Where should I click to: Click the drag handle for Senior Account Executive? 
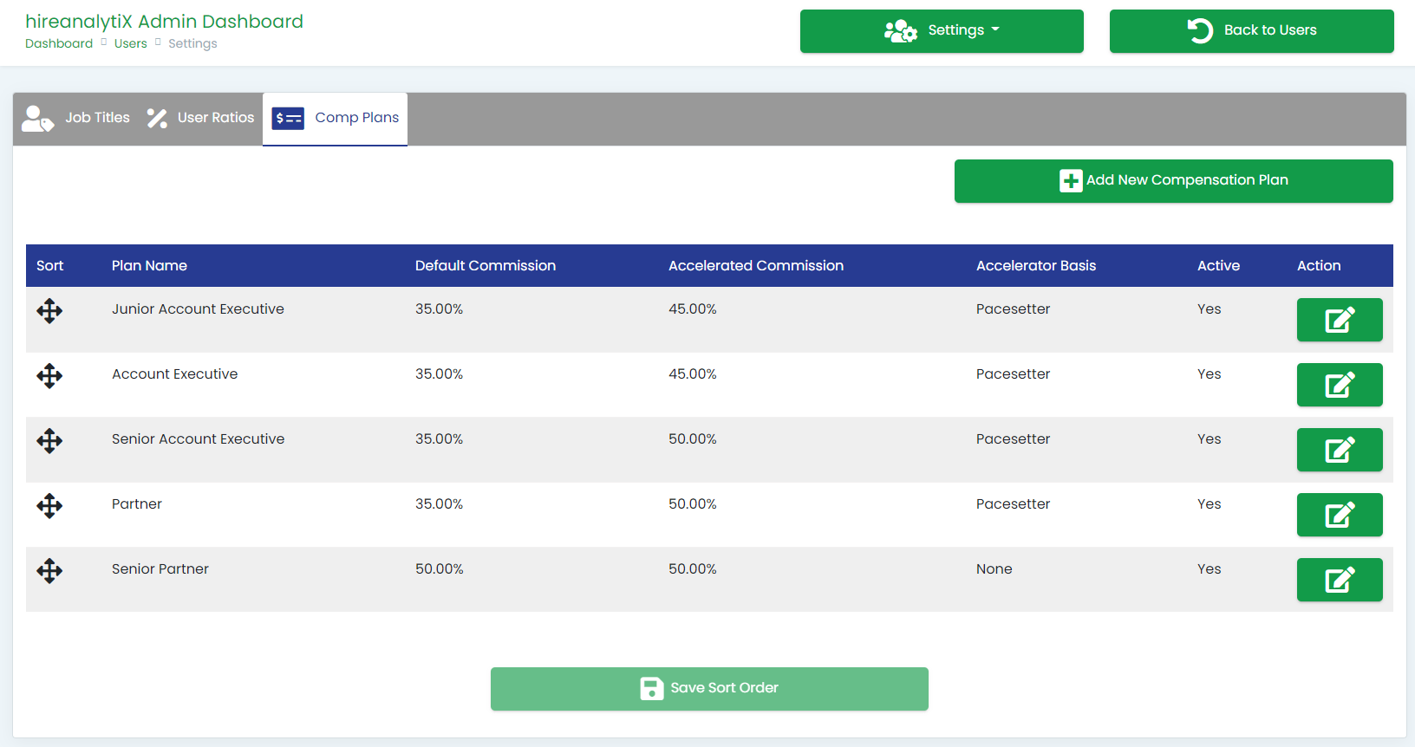49,441
